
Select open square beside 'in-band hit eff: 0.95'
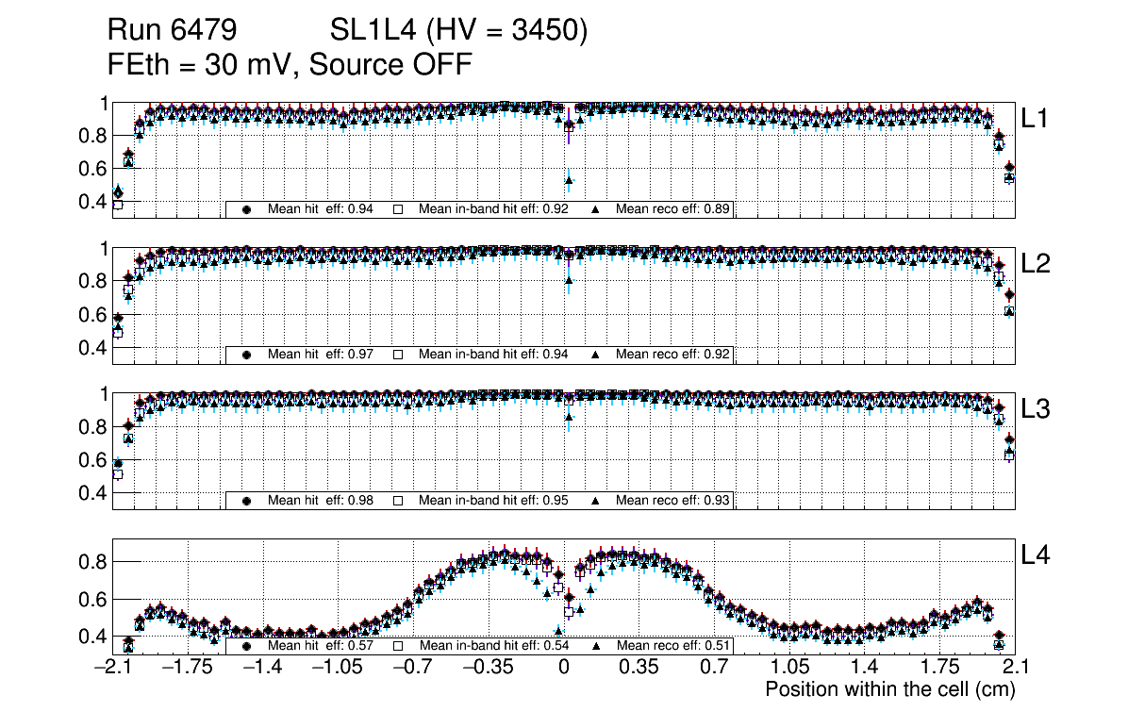[398, 501]
